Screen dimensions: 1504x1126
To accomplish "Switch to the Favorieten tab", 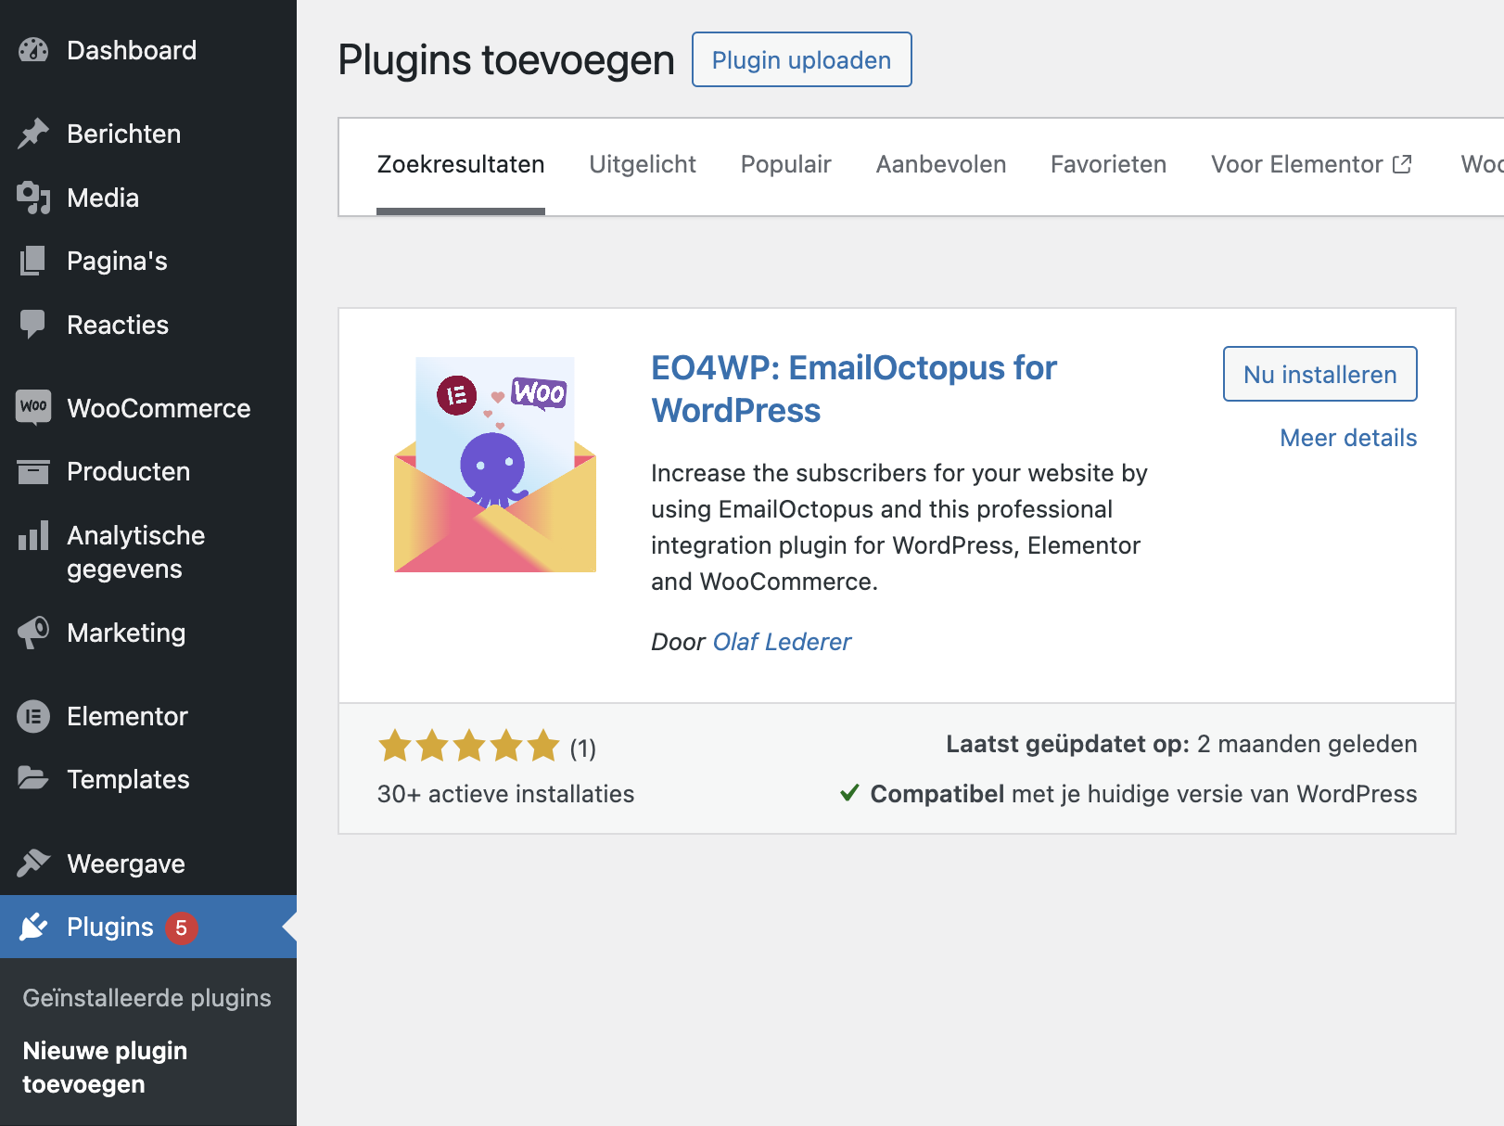I will [x=1108, y=165].
